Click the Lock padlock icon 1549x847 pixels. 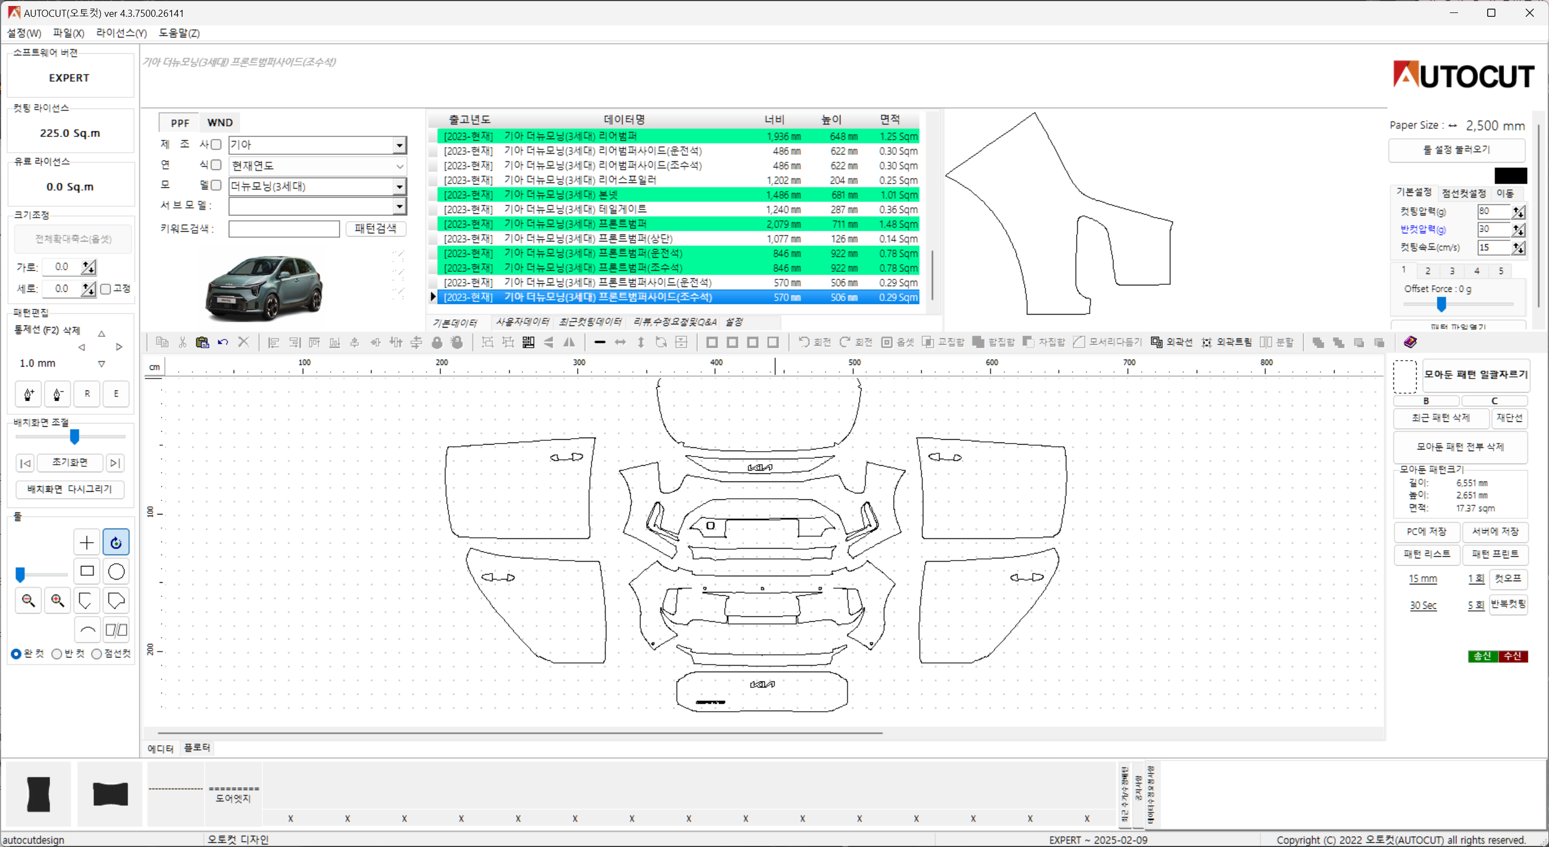tap(437, 342)
